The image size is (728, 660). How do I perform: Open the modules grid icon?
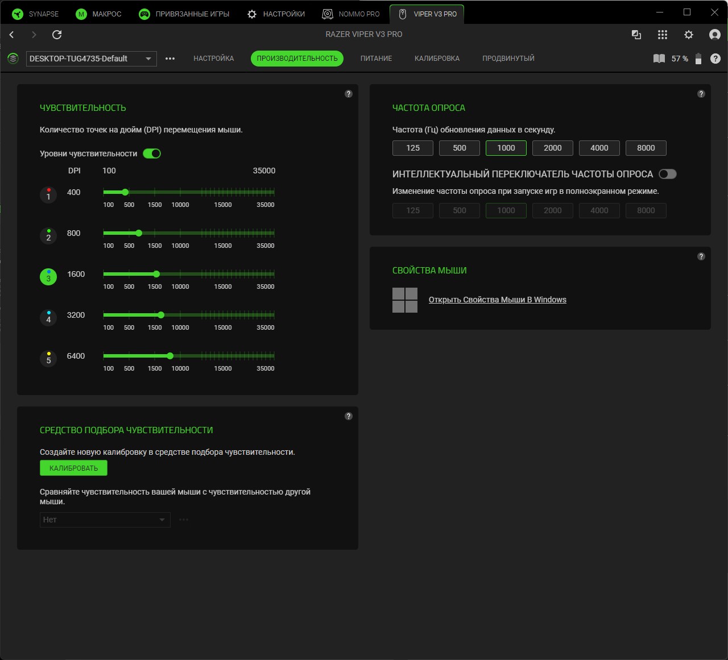(x=663, y=35)
